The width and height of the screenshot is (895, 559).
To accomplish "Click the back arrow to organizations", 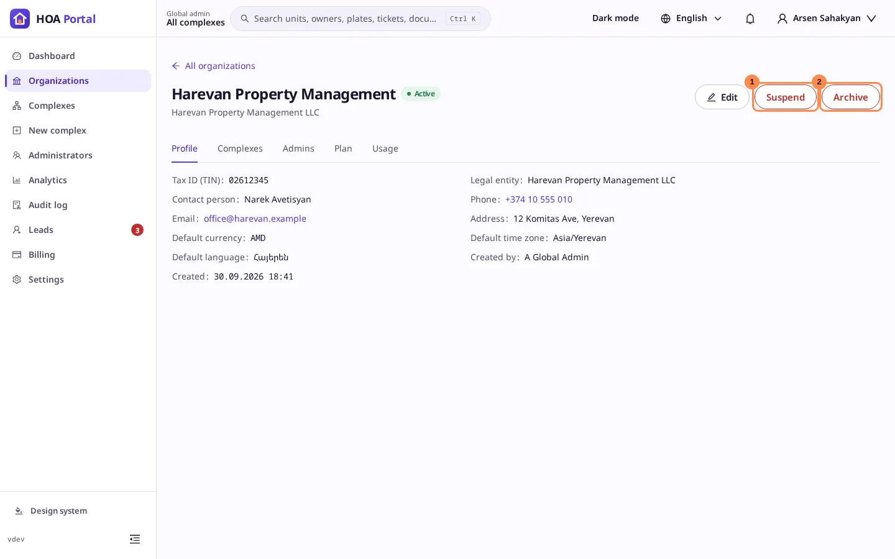I will [176, 66].
